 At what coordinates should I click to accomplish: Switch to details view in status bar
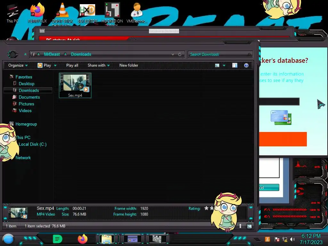[240, 226]
